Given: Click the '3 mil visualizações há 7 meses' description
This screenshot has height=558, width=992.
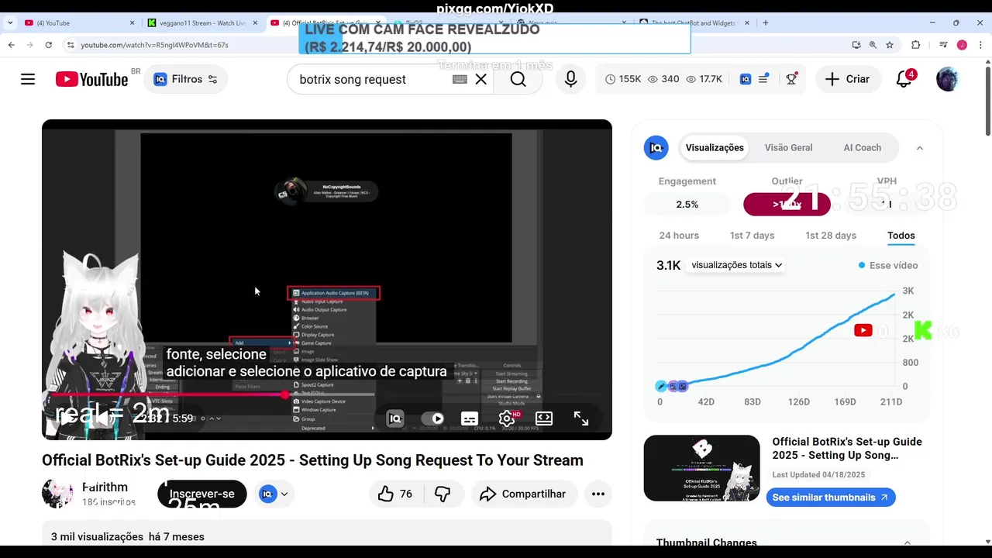Looking at the screenshot, I should click(x=128, y=536).
